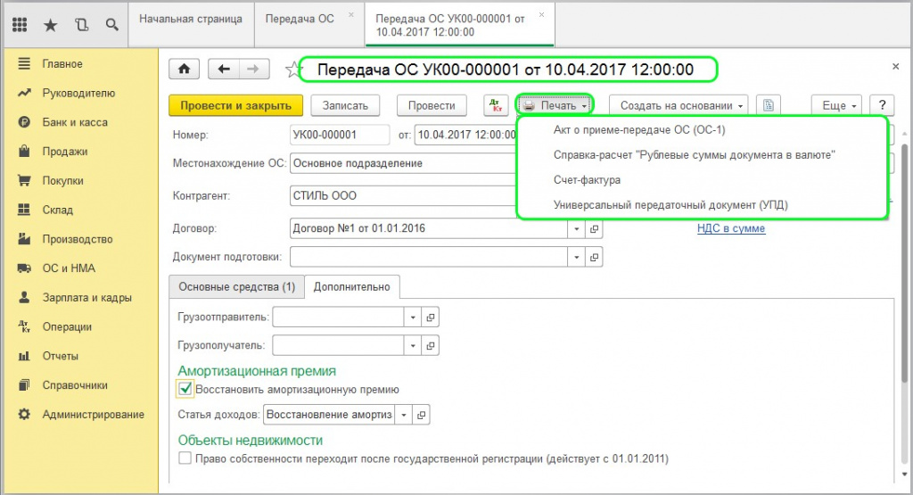913x495 pixels.
Task: Open Favorites star in top panel
Action: tap(50, 25)
